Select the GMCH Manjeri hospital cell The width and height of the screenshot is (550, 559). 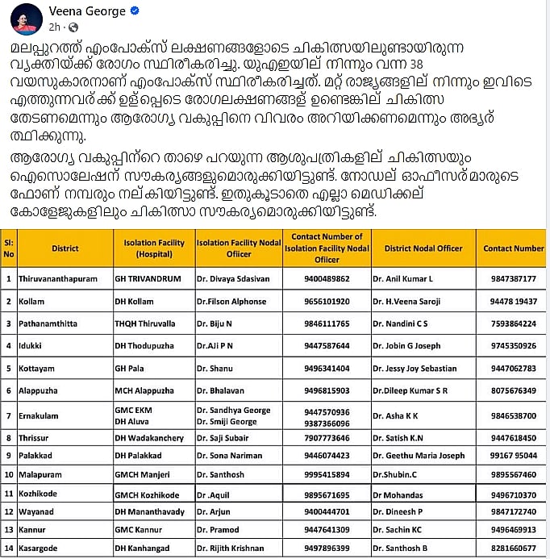[141, 476]
